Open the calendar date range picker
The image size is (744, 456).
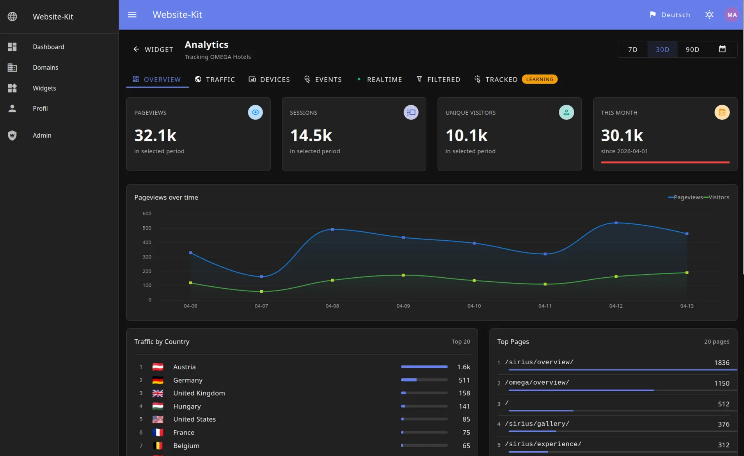(x=722, y=49)
